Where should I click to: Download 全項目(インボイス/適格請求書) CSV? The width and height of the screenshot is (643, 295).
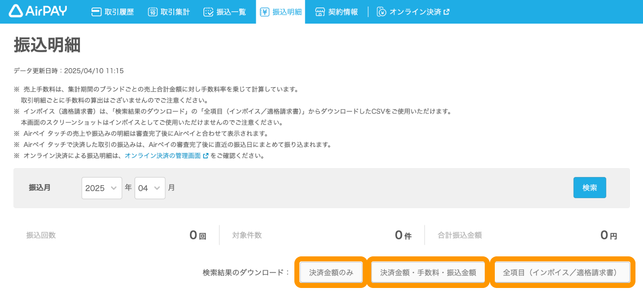point(562,272)
